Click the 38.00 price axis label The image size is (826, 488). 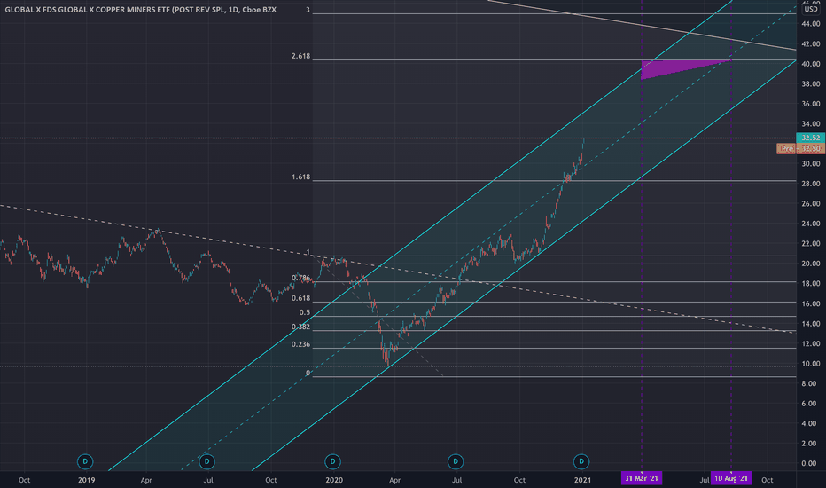pyautogui.click(x=811, y=84)
